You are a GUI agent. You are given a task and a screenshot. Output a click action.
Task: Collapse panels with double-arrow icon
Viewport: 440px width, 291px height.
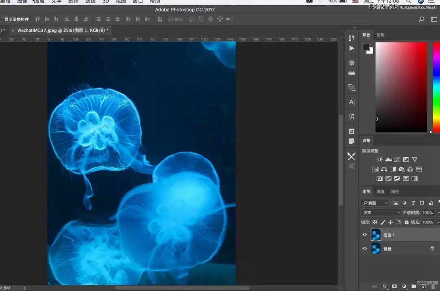click(x=354, y=27)
